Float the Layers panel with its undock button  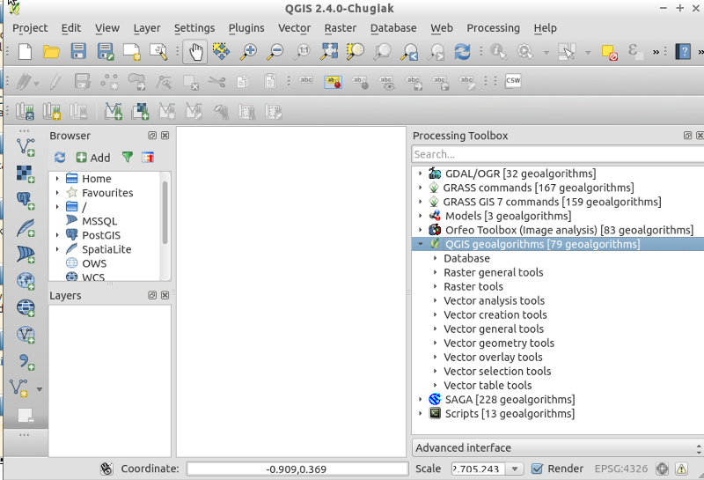tap(152, 295)
